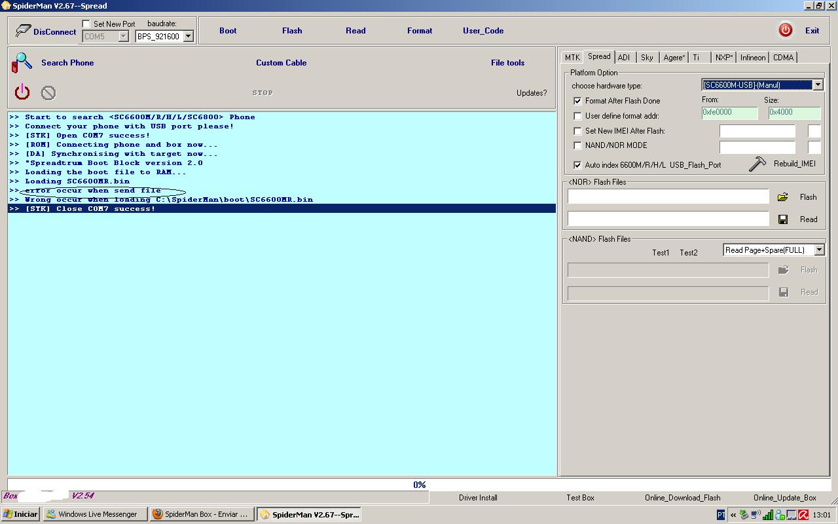Click the green signal bars tray icon
Screen dimensions: 838x524
pyautogui.click(x=768, y=515)
